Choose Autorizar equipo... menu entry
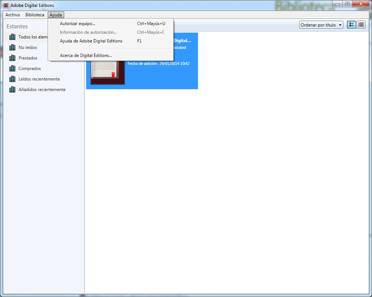This screenshot has height=297, width=372. click(x=111, y=24)
